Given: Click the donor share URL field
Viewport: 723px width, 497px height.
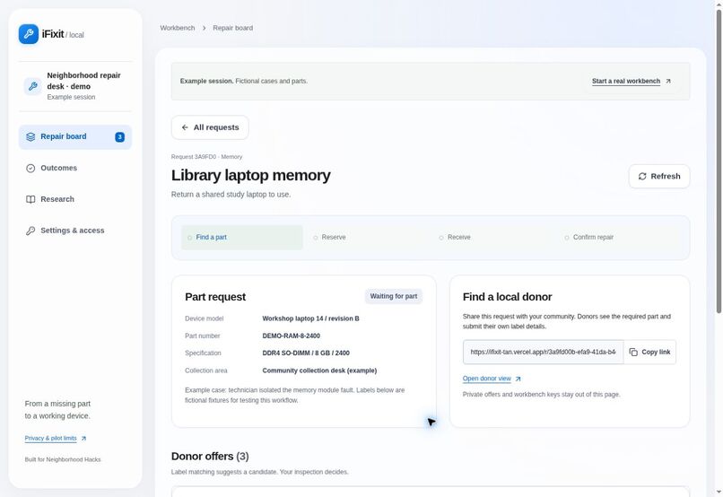Looking at the screenshot, I should pyautogui.click(x=544, y=353).
